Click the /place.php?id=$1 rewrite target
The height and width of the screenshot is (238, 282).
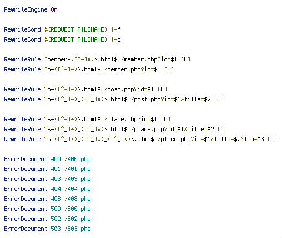click(x=130, y=119)
